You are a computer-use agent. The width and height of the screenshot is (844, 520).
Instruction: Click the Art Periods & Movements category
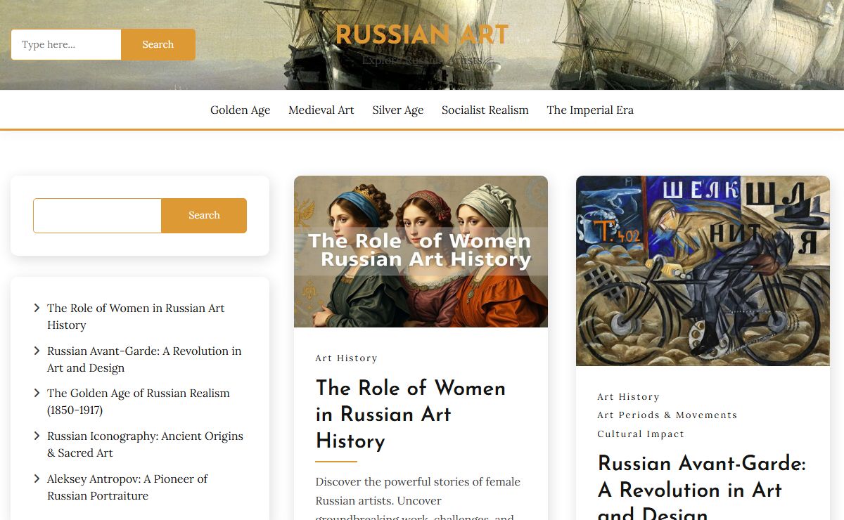click(667, 415)
